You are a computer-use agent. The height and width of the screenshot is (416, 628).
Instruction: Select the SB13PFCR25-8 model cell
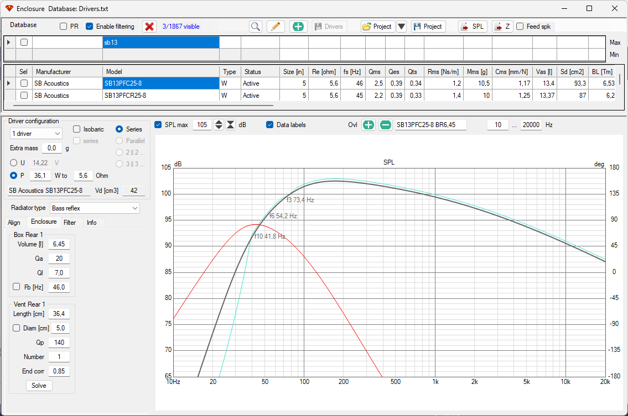pyautogui.click(x=161, y=96)
